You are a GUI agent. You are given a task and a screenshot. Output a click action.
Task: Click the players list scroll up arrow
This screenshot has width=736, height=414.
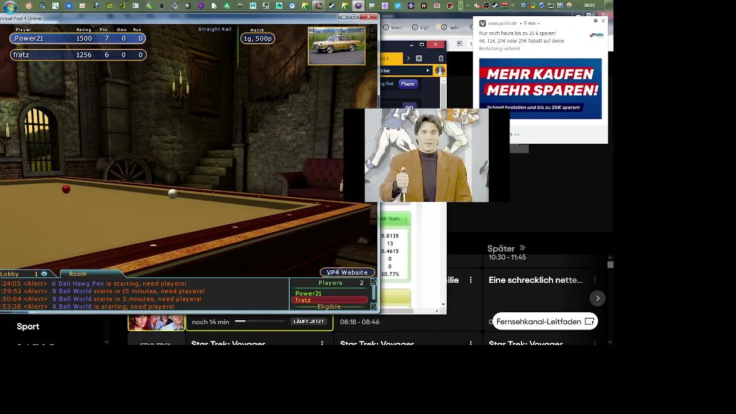click(373, 282)
